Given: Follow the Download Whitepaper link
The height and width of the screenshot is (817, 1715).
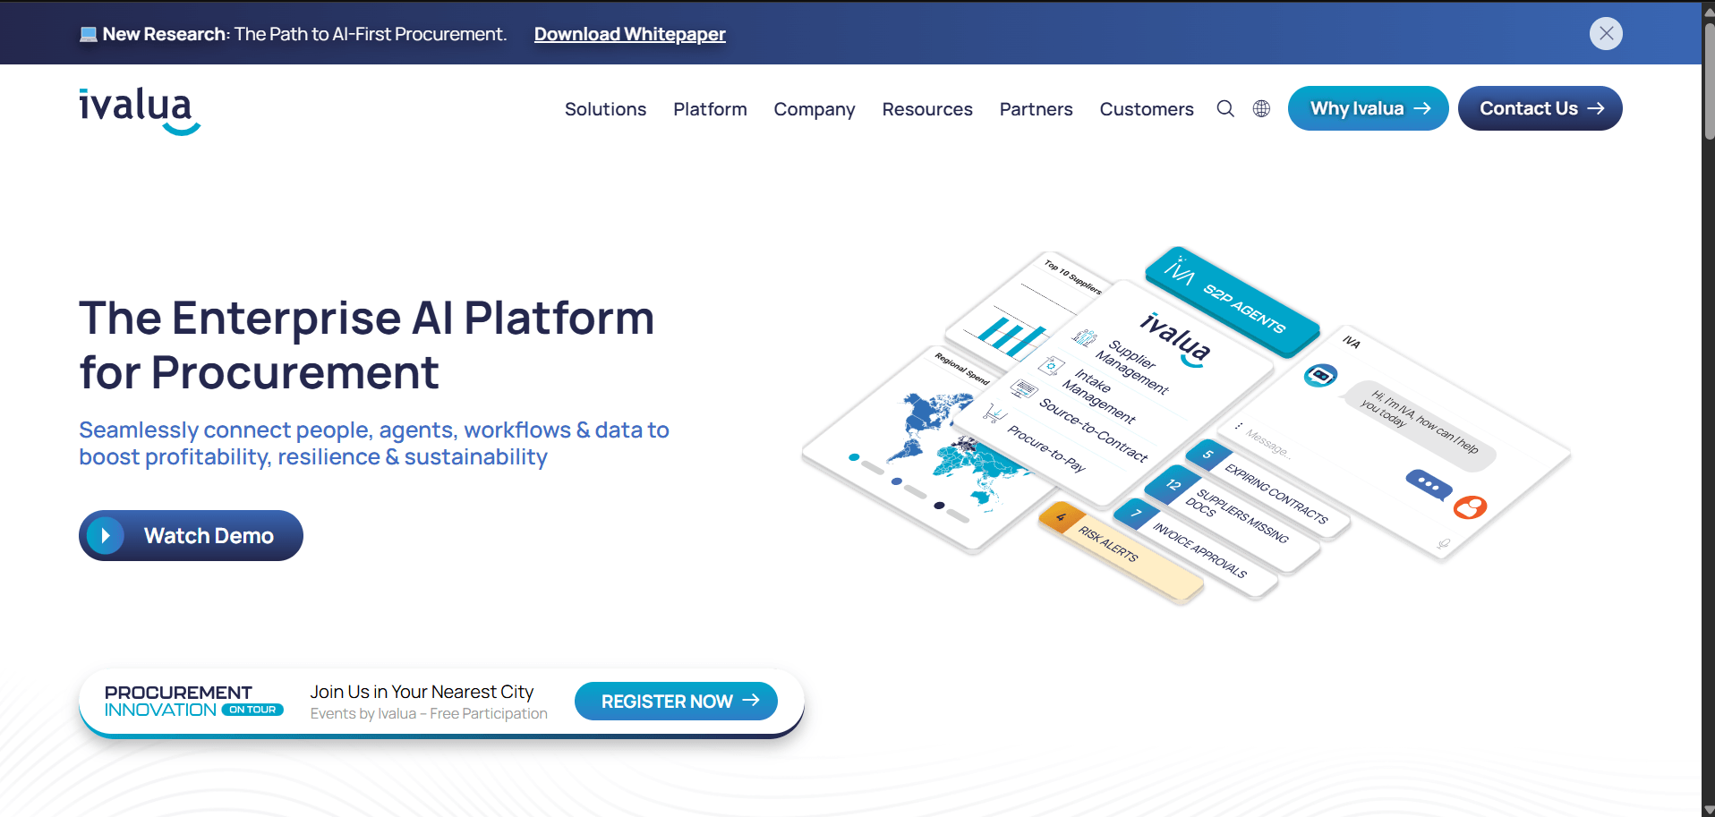Looking at the screenshot, I should click(x=629, y=34).
